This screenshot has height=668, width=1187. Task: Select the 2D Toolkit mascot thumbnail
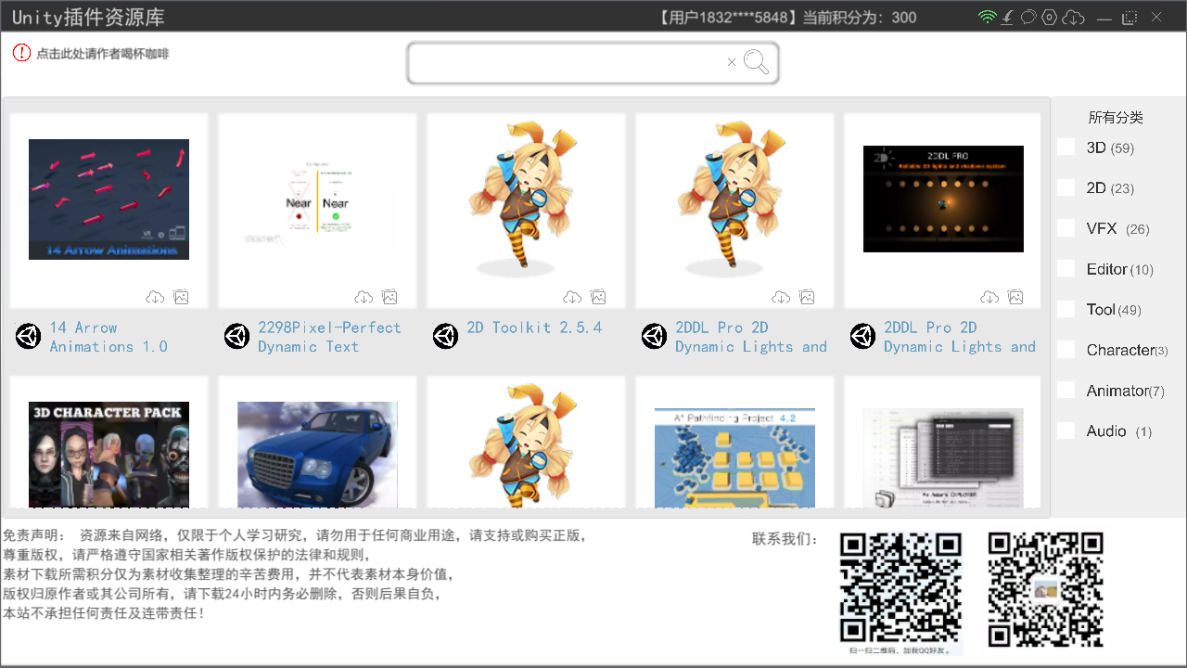coord(526,199)
